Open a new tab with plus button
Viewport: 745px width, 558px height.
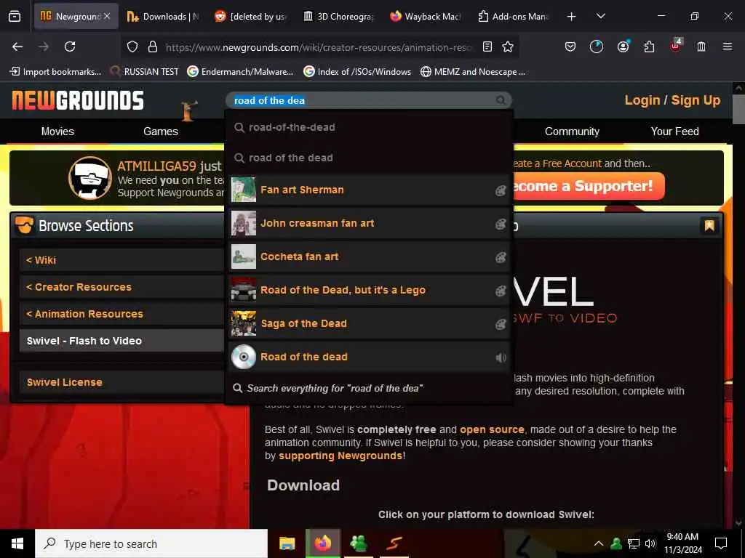click(572, 17)
